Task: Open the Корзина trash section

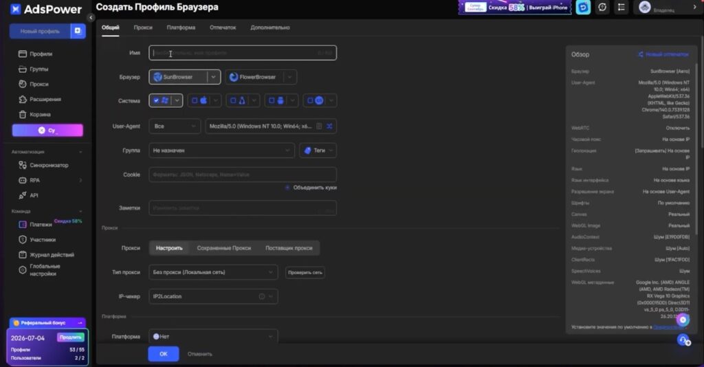Action: click(40, 114)
